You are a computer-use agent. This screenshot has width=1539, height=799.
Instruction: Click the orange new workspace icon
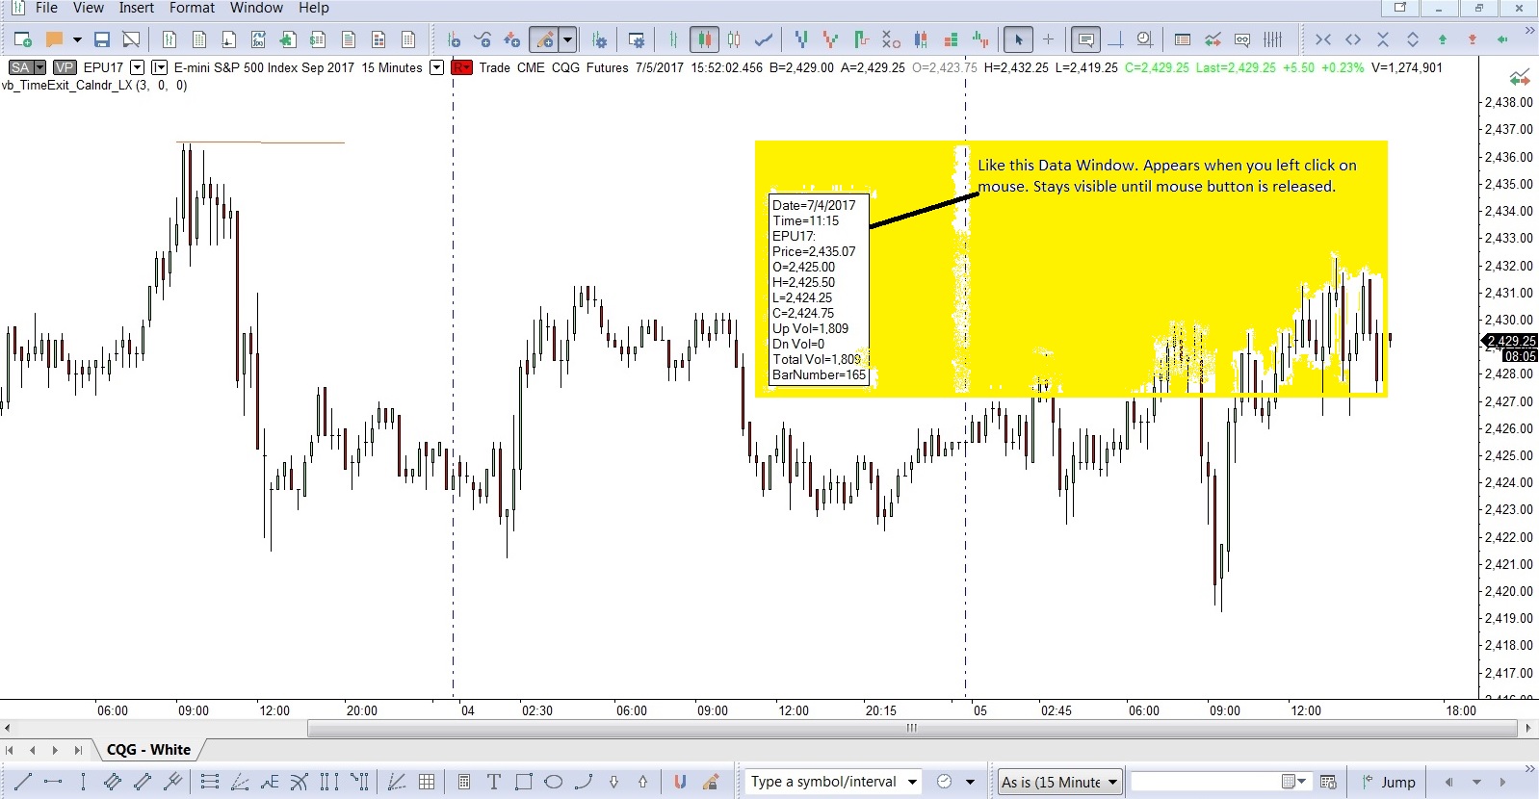55,39
